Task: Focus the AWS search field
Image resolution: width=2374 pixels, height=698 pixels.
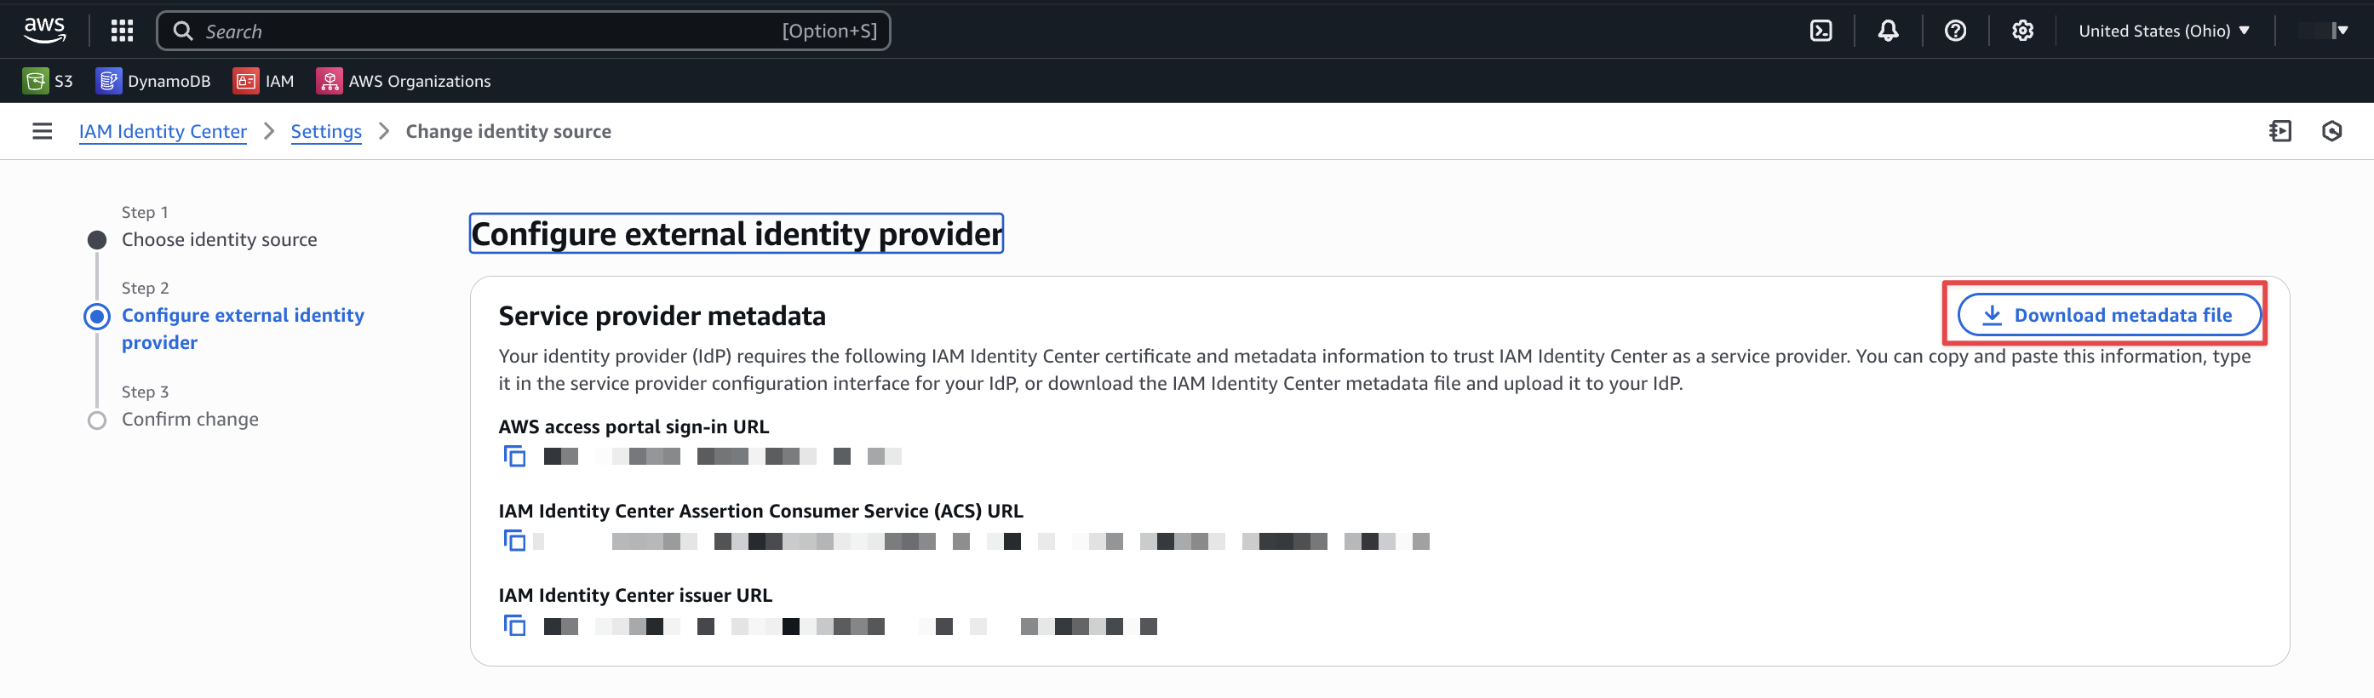Action: point(524,31)
